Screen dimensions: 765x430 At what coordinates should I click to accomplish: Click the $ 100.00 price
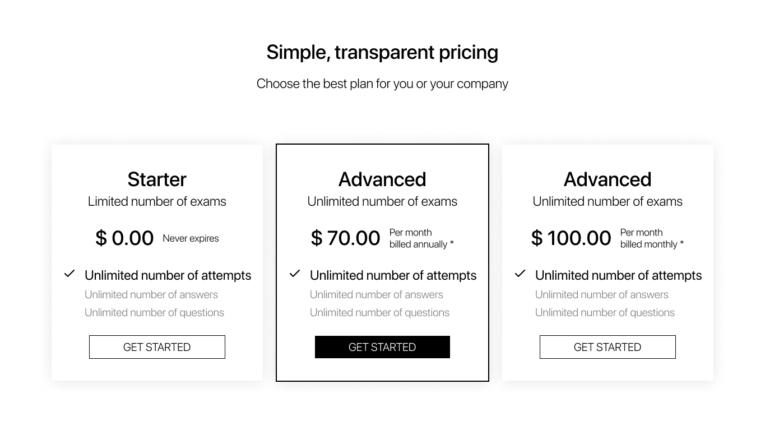click(x=571, y=238)
